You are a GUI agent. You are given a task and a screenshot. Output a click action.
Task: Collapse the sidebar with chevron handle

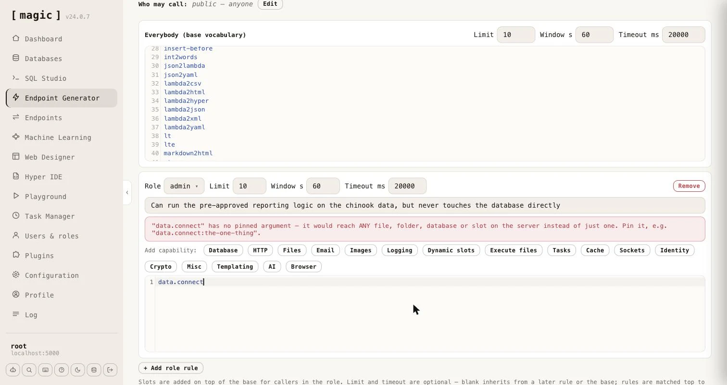pos(127,193)
